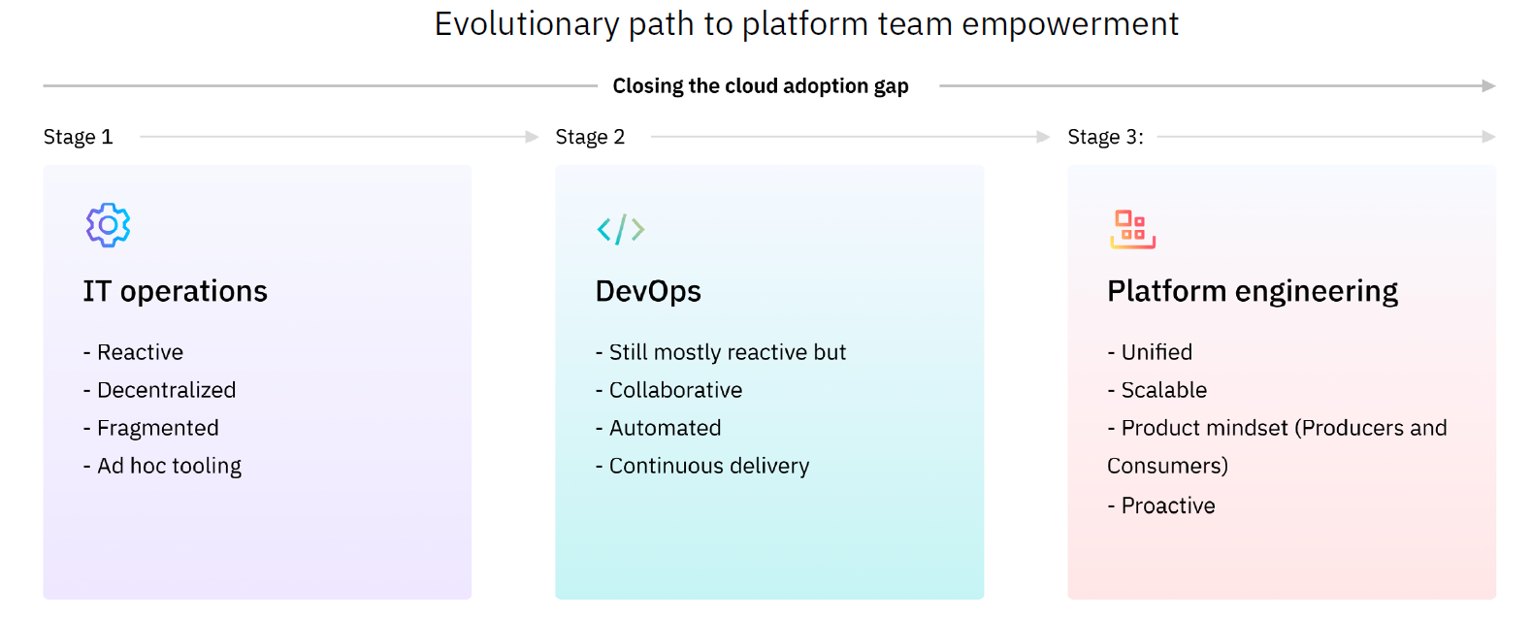This screenshot has width=1531, height=619.
Task: Click the Platform engineering heading
Action: tap(1252, 291)
